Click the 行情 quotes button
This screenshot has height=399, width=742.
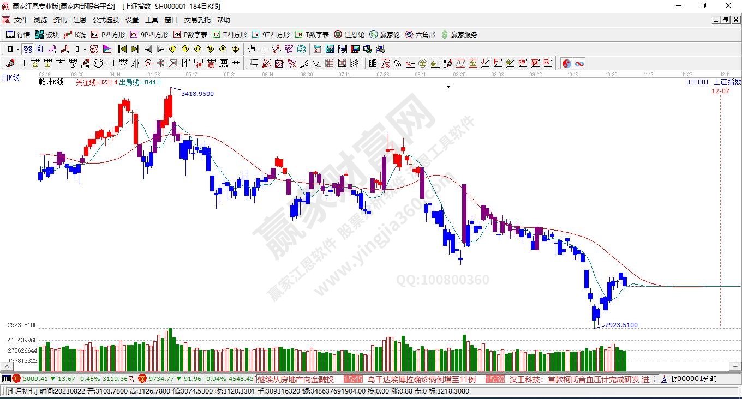[x=18, y=34]
